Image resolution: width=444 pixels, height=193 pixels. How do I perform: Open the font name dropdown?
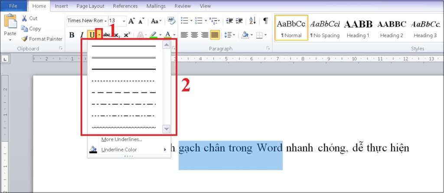point(106,21)
